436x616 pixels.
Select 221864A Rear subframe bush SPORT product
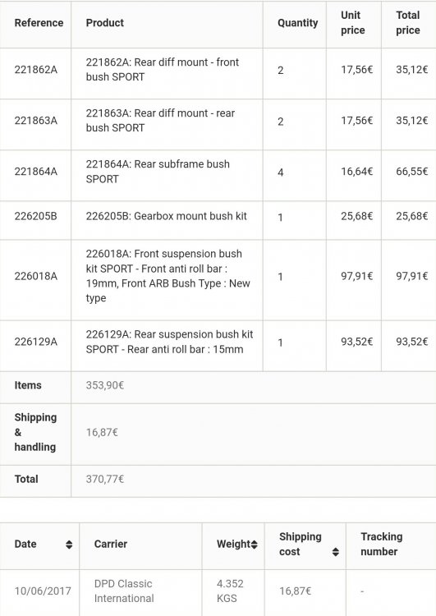[x=158, y=172]
